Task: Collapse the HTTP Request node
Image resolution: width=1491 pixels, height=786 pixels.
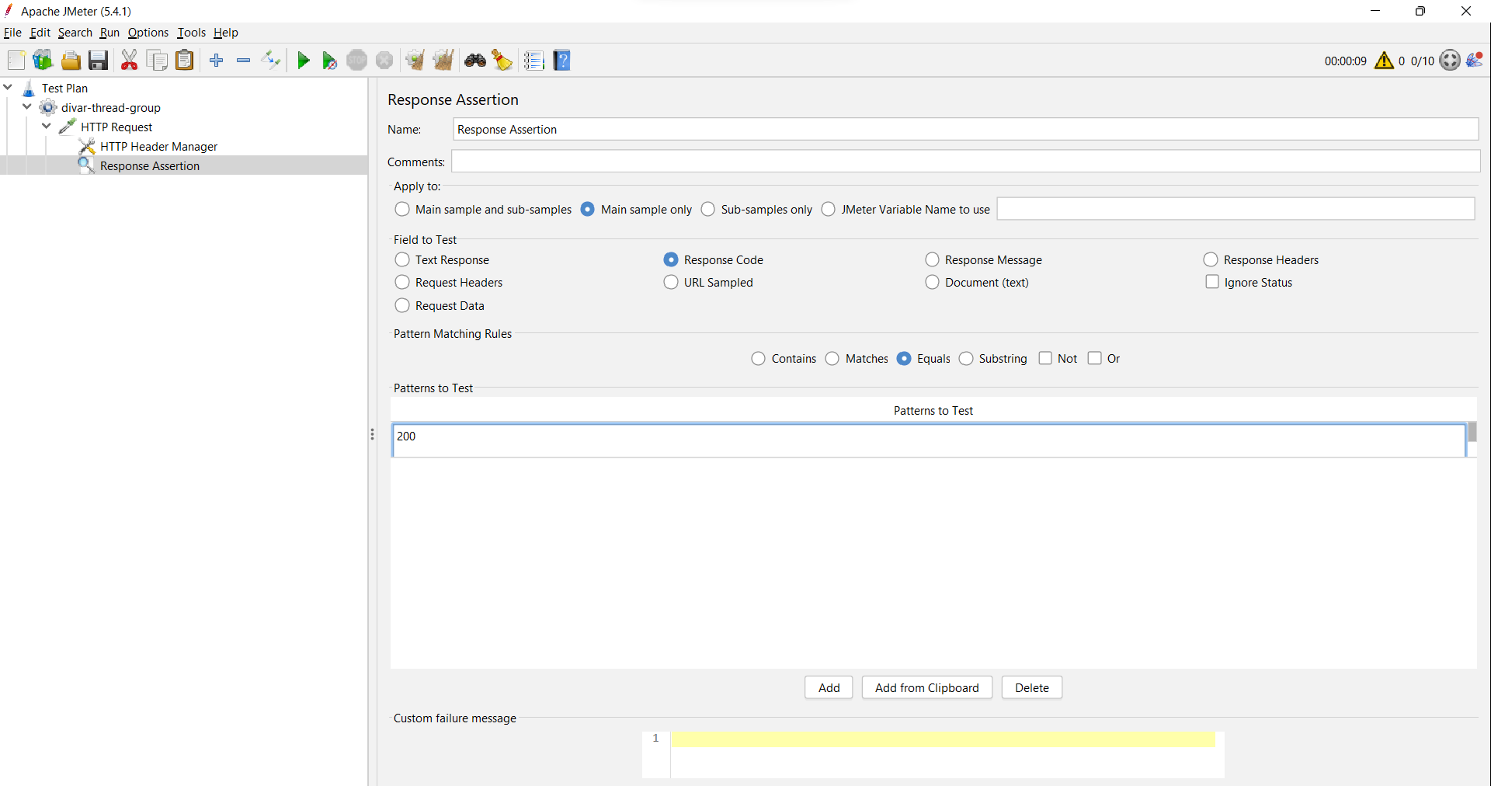Action: coord(47,126)
